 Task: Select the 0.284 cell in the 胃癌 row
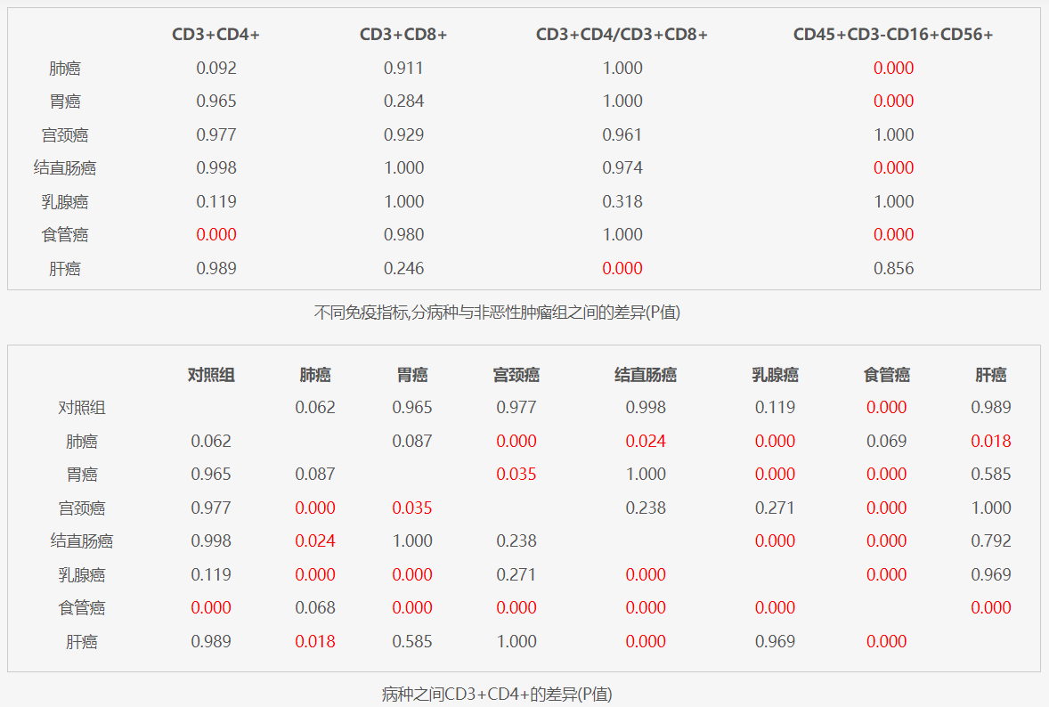[403, 101]
